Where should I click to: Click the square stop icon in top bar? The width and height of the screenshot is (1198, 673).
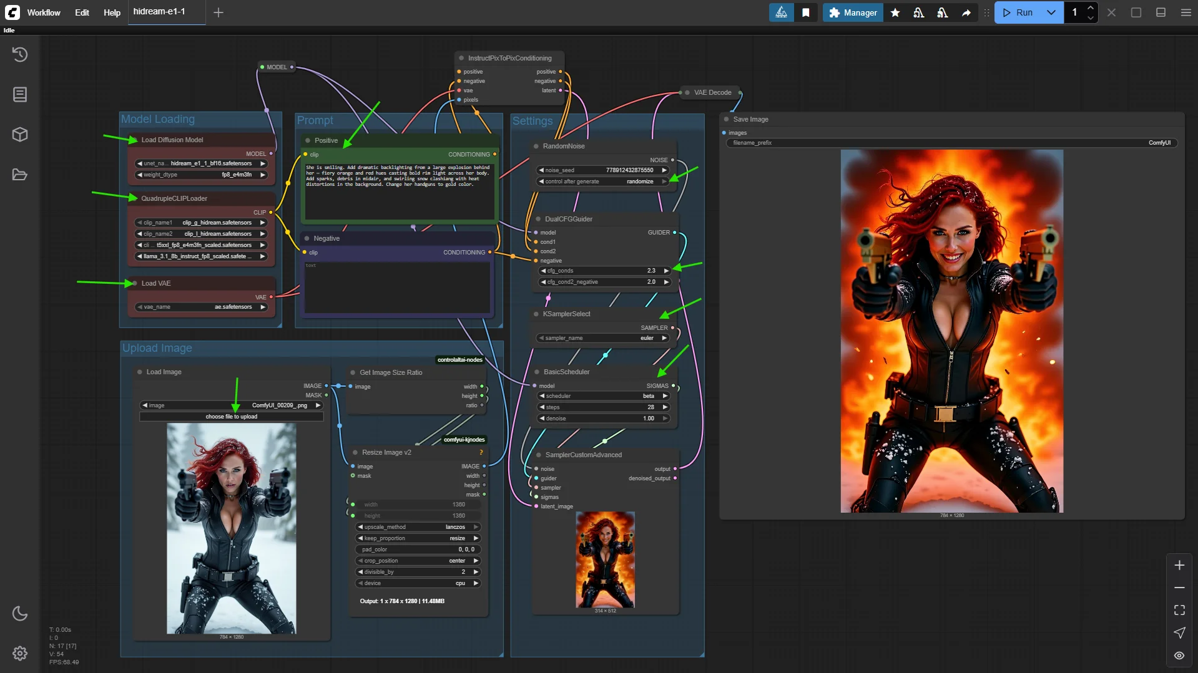1136,12
